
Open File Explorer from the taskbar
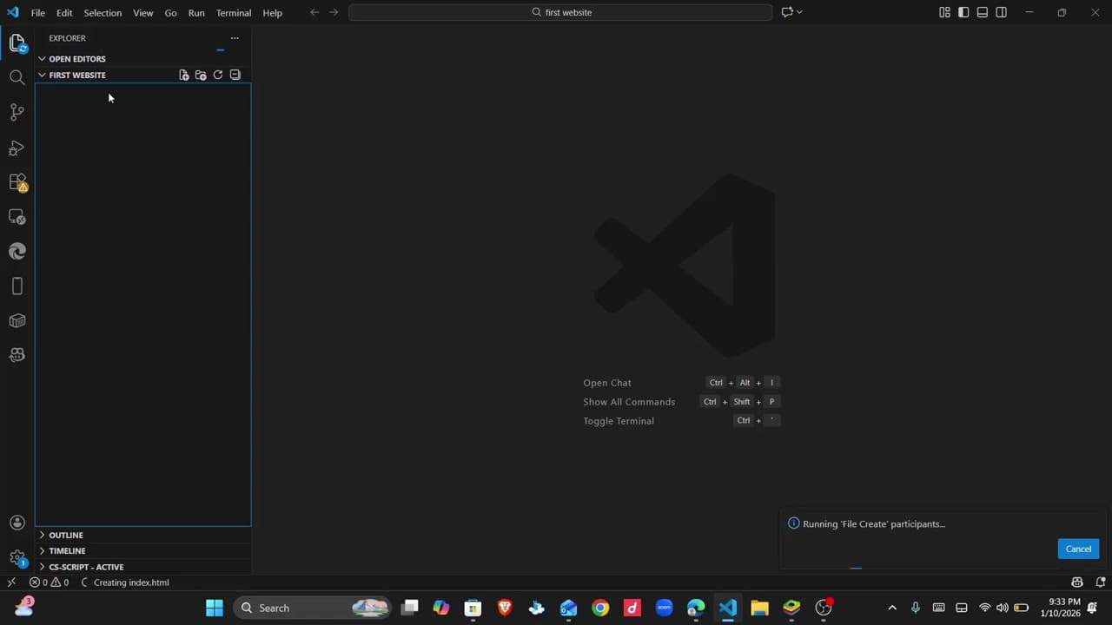click(x=759, y=608)
